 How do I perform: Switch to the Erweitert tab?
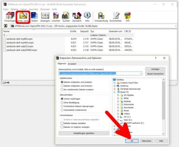click(x=72, y=64)
